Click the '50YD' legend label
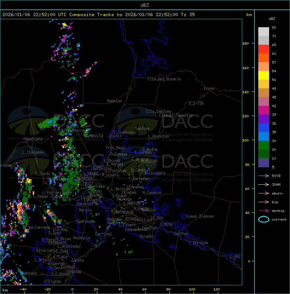This screenshot has height=294, width=290. tap(276, 176)
